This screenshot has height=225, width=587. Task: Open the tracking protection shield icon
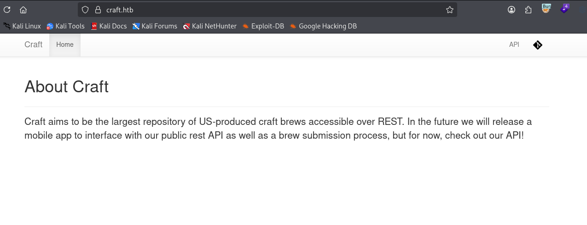coord(85,10)
